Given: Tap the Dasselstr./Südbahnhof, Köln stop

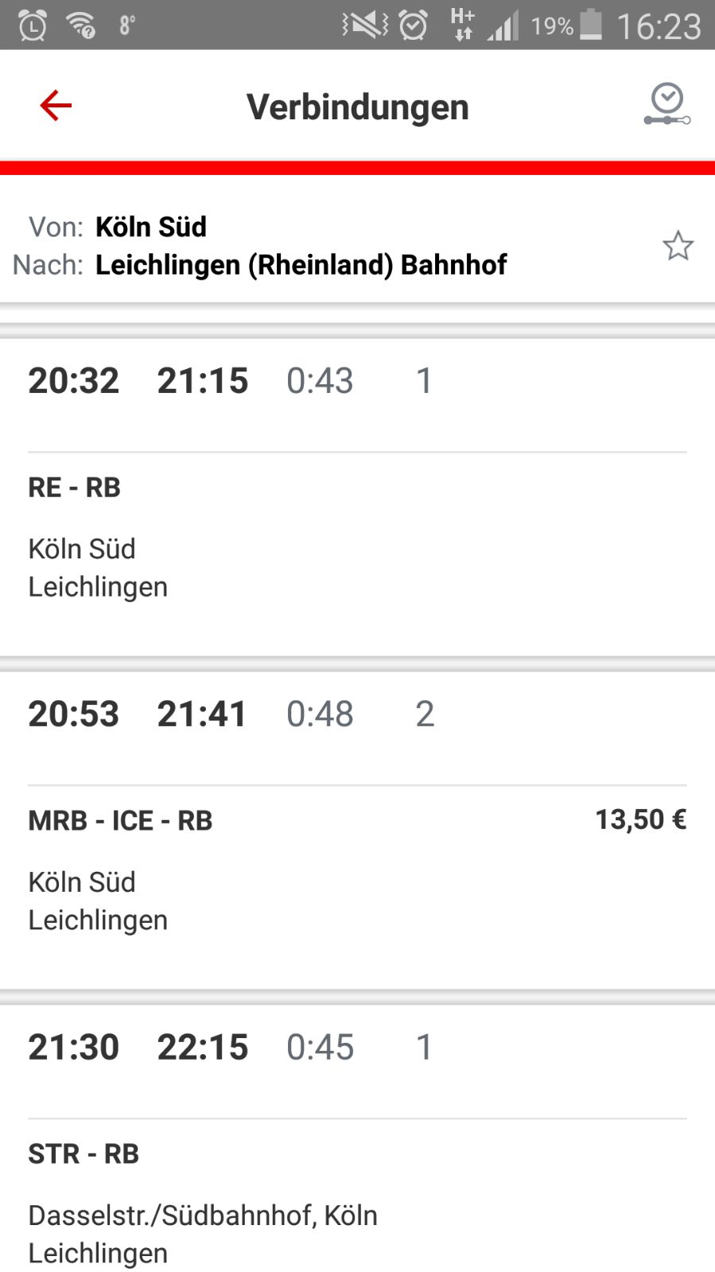Looking at the screenshot, I should point(203,1216).
